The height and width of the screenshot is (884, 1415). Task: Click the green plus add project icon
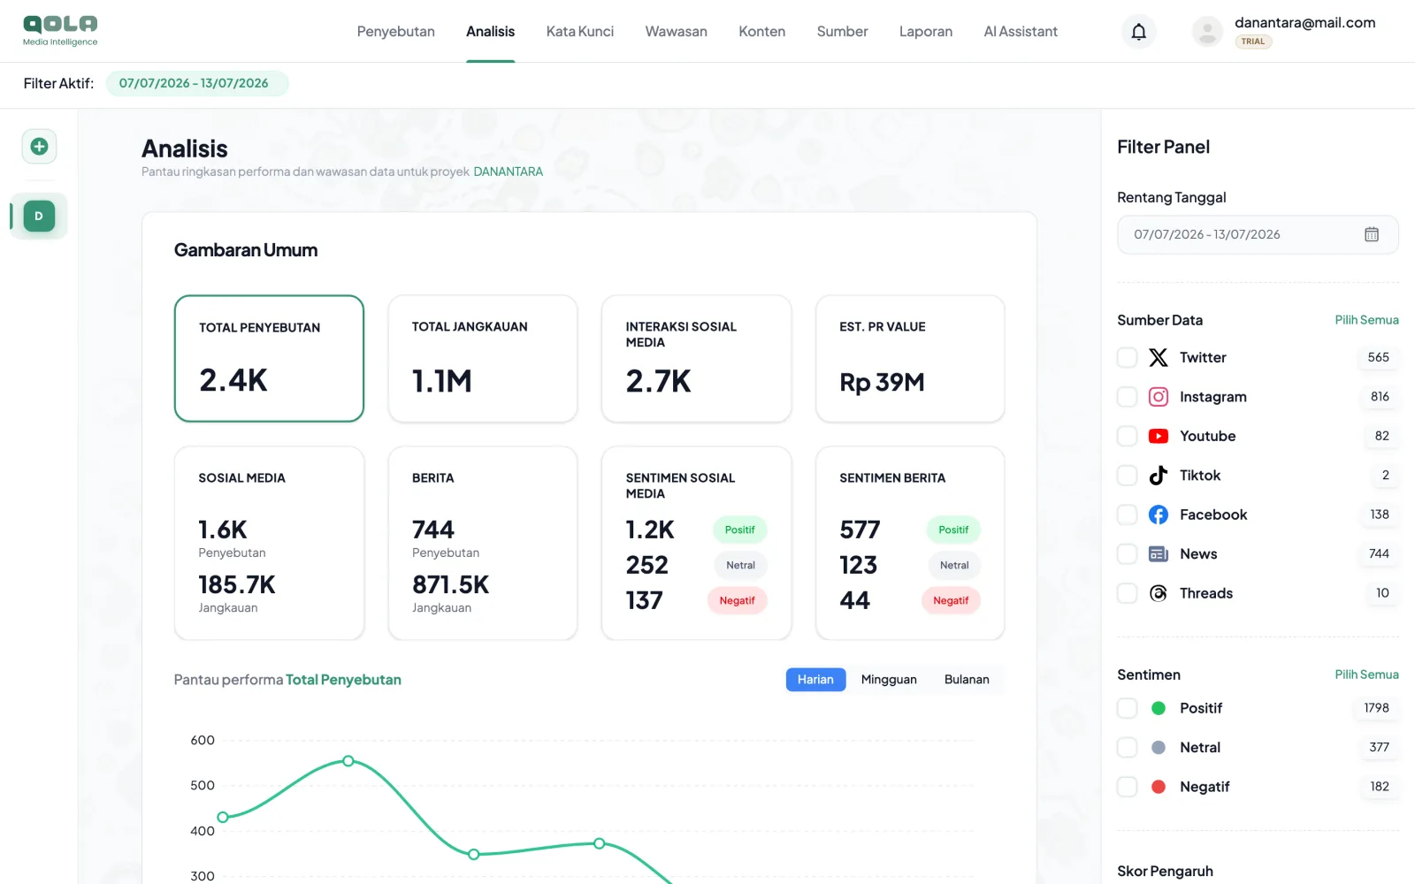tap(39, 147)
